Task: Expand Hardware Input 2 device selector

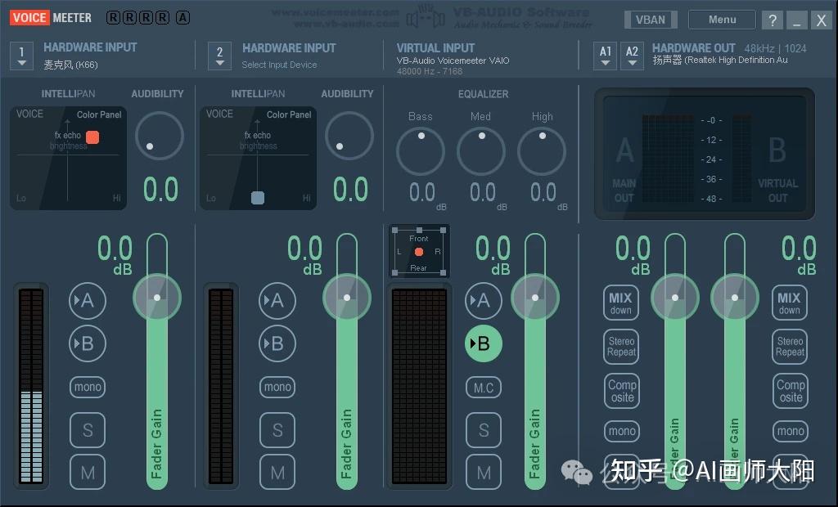Action: coord(219,56)
